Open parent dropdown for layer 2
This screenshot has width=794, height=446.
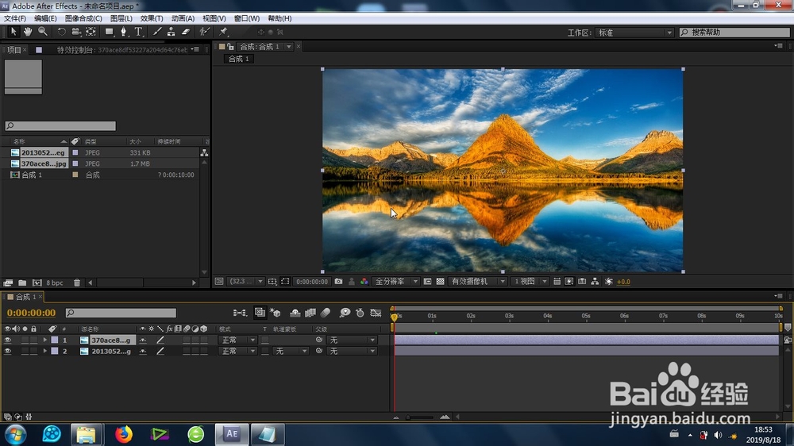coord(352,352)
